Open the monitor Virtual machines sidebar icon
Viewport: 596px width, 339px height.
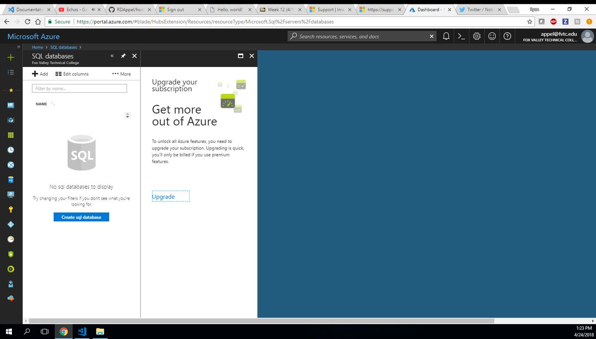click(x=11, y=194)
